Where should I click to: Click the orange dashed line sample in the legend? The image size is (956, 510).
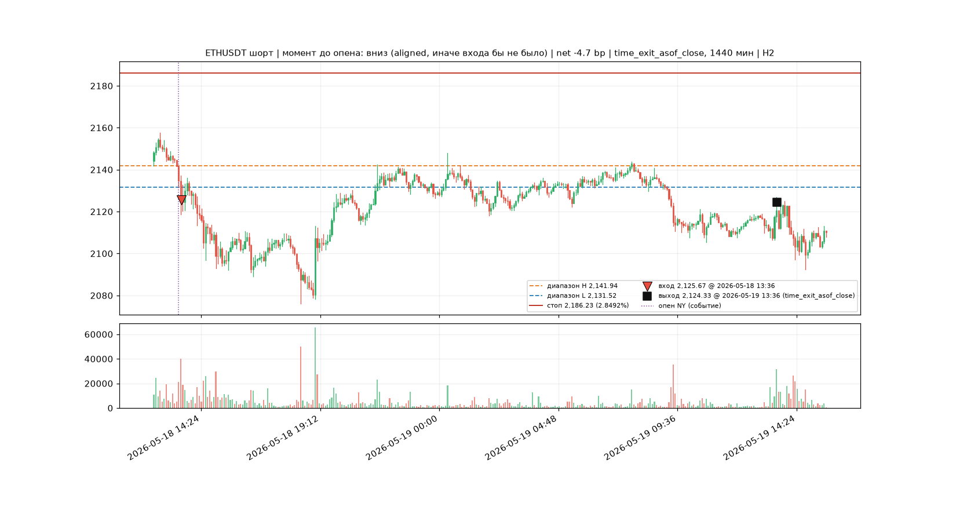click(x=537, y=286)
